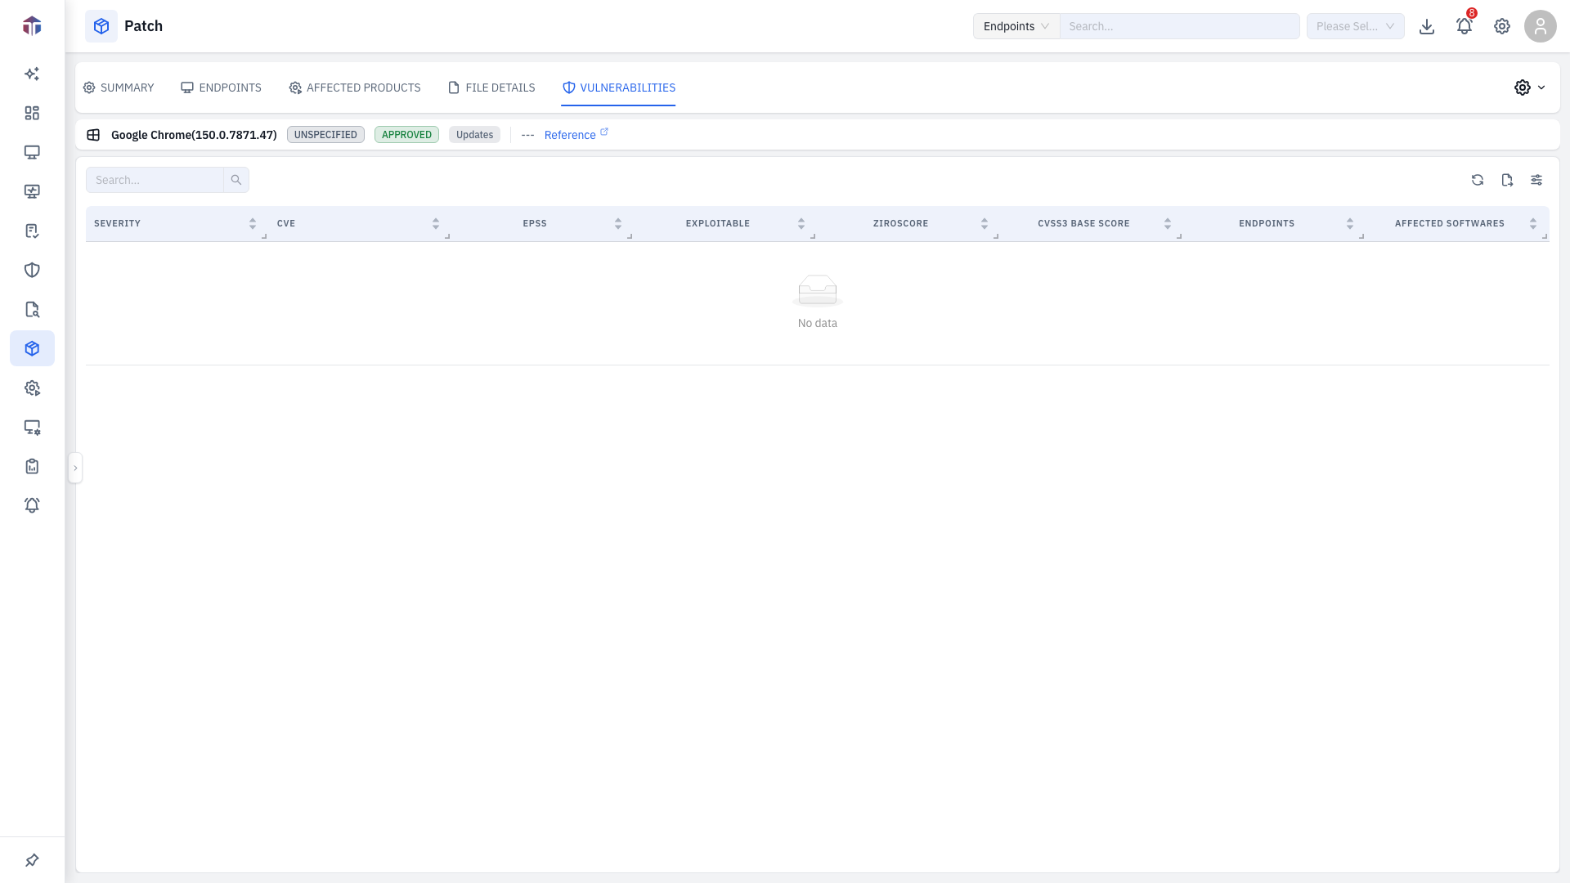
Task: Sort by Endpoints column
Action: (1350, 223)
